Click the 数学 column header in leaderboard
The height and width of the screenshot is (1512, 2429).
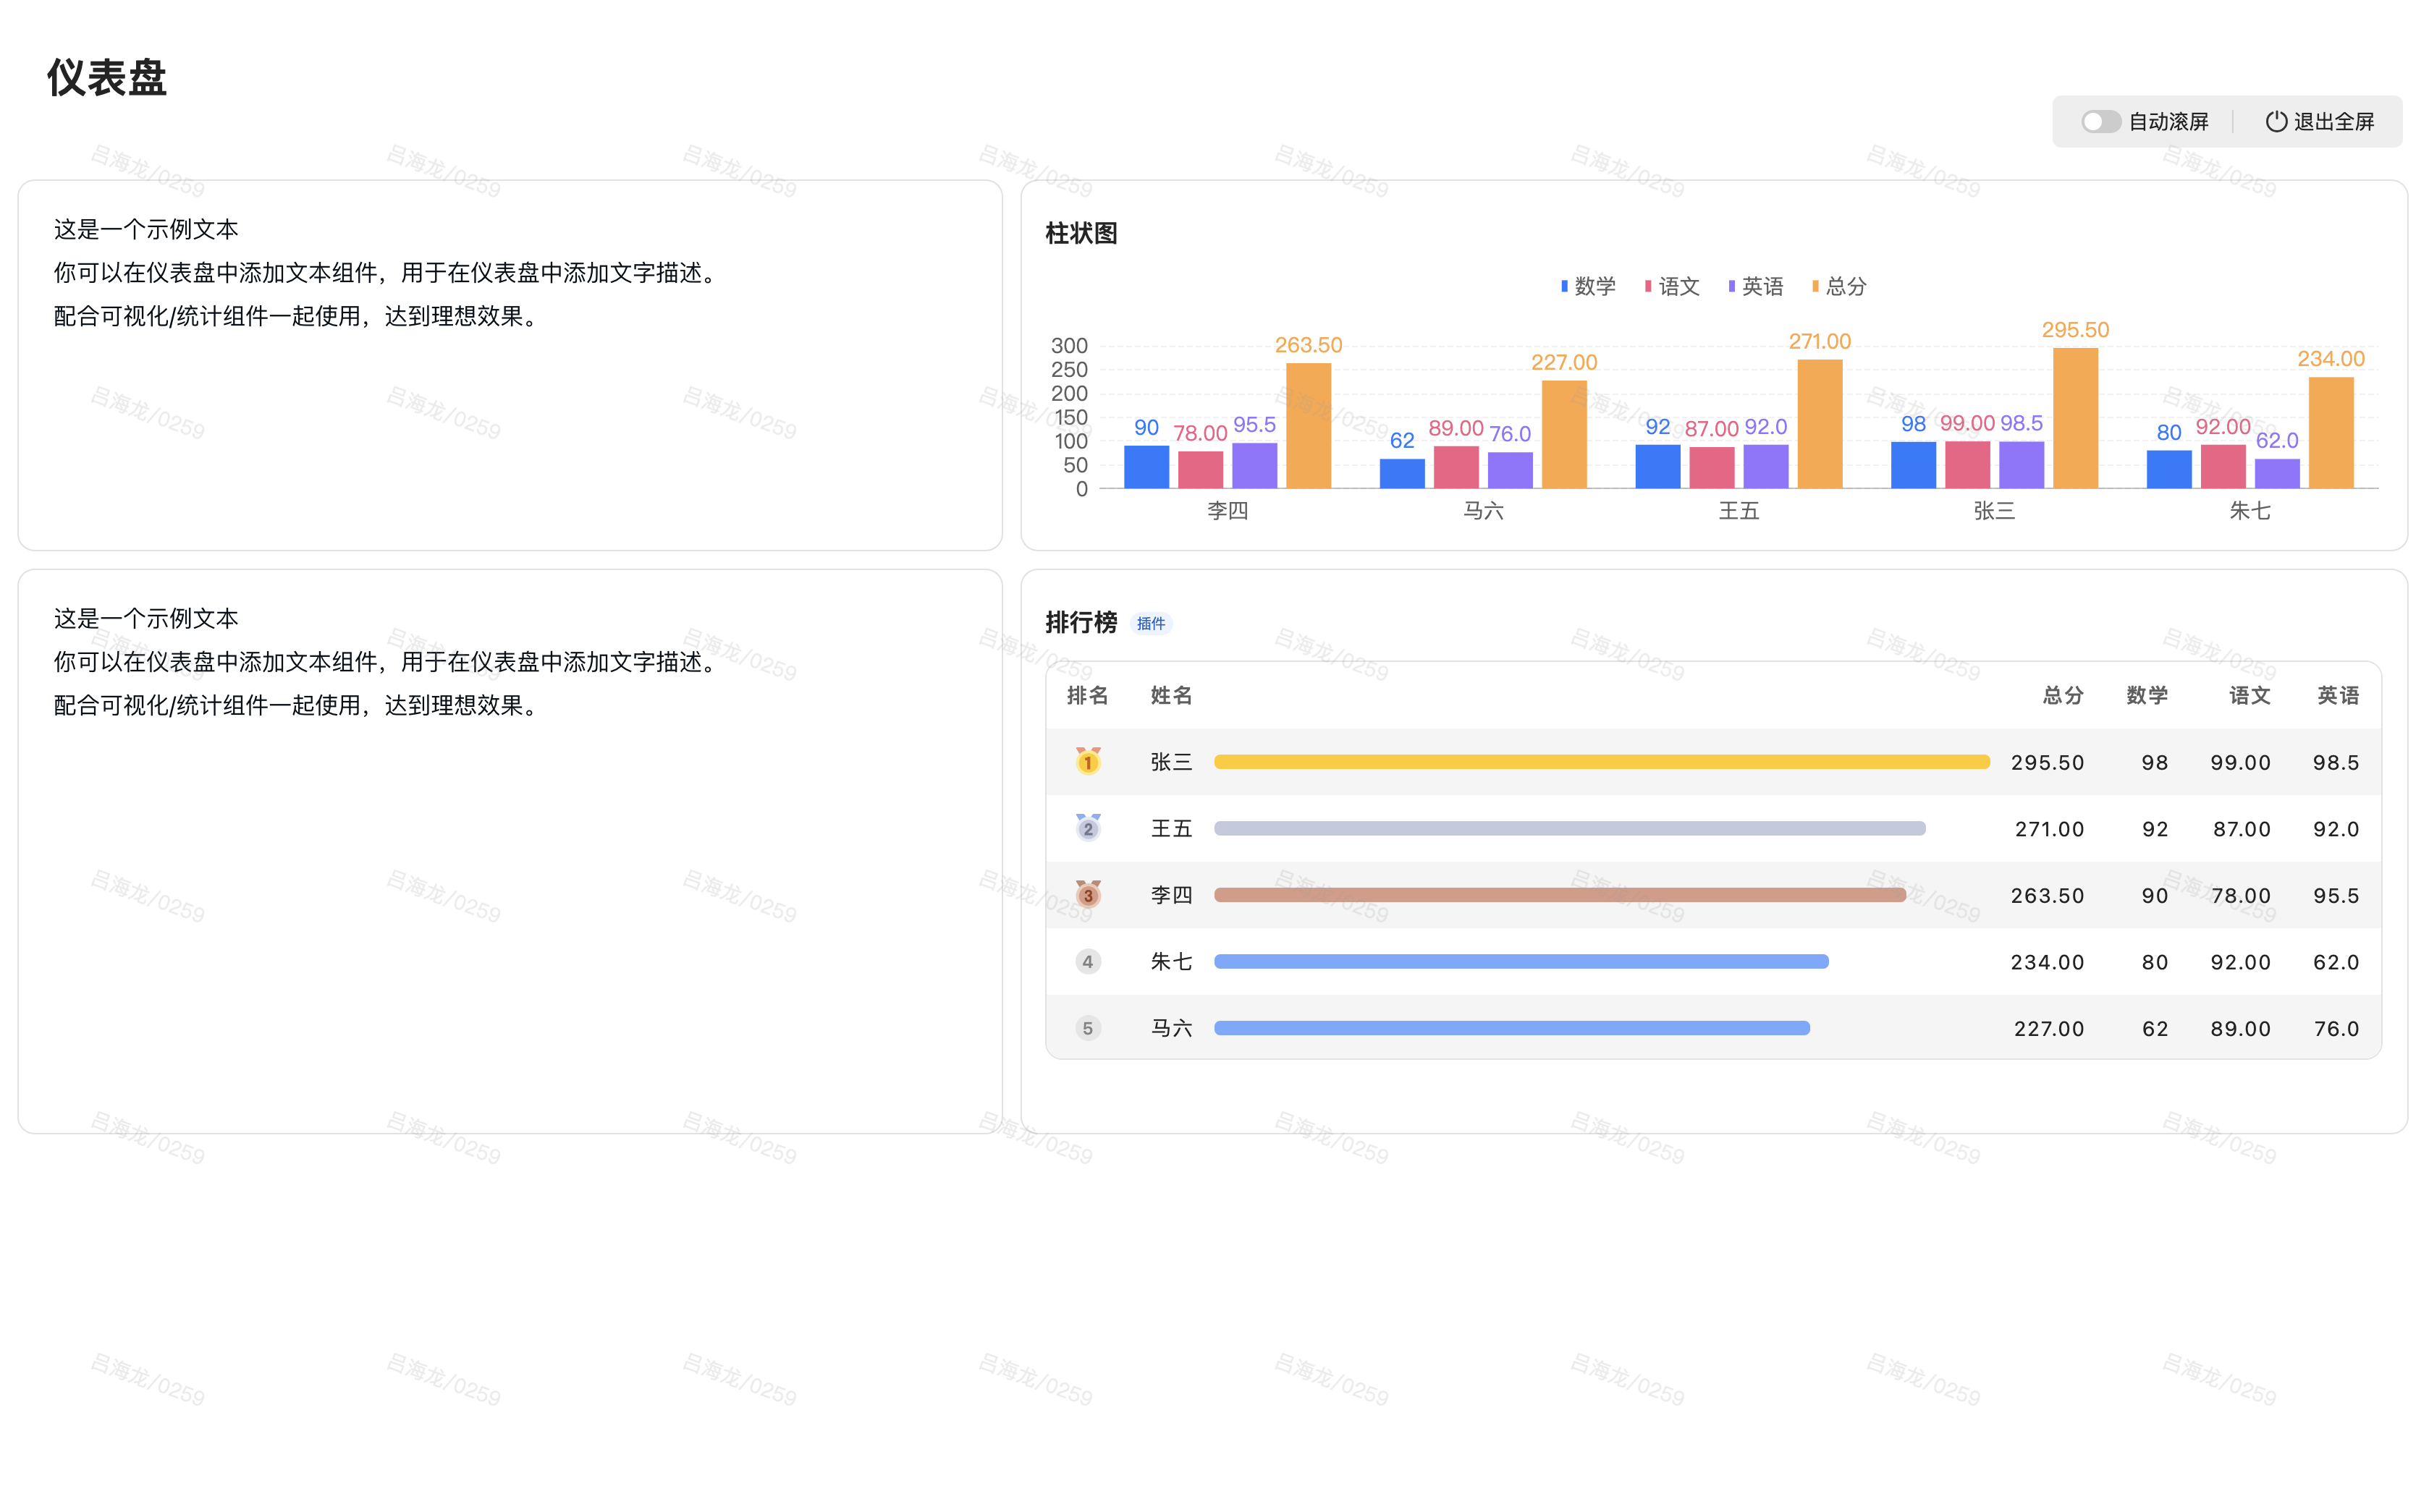coord(2147,696)
